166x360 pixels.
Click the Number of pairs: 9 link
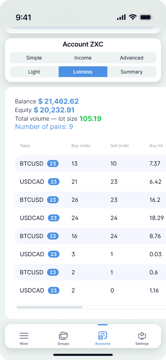(44, 127)
